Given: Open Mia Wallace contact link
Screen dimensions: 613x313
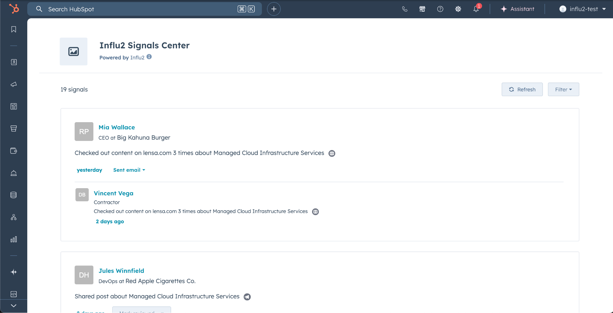Looking at the screenshot, I should (x=116, y=127).
